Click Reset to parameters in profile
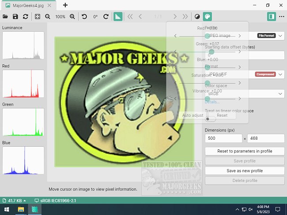This screenshot has width=287, height=215. [x=244, y=151]
